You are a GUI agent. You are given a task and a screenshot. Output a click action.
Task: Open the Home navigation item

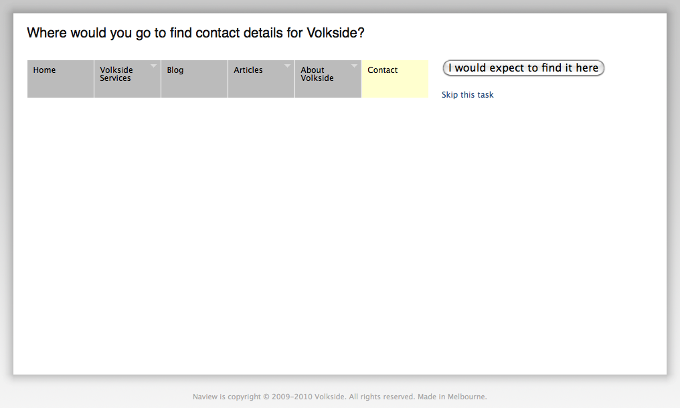click(60, 79)
